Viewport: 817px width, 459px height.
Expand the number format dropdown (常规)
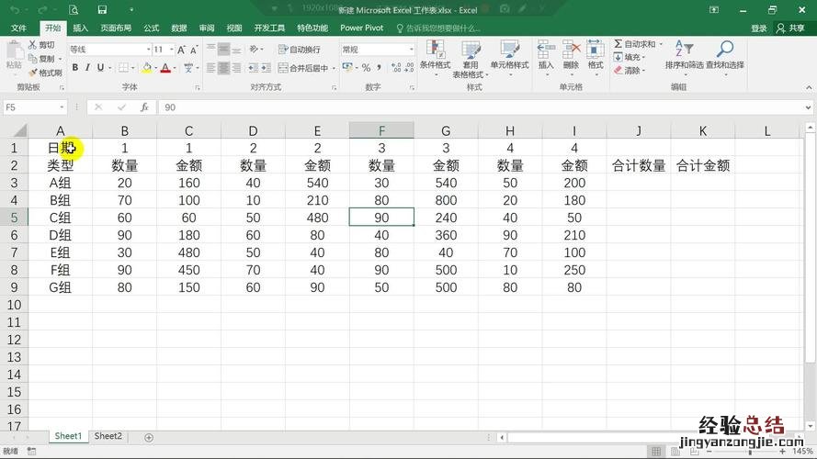point(411,50)
